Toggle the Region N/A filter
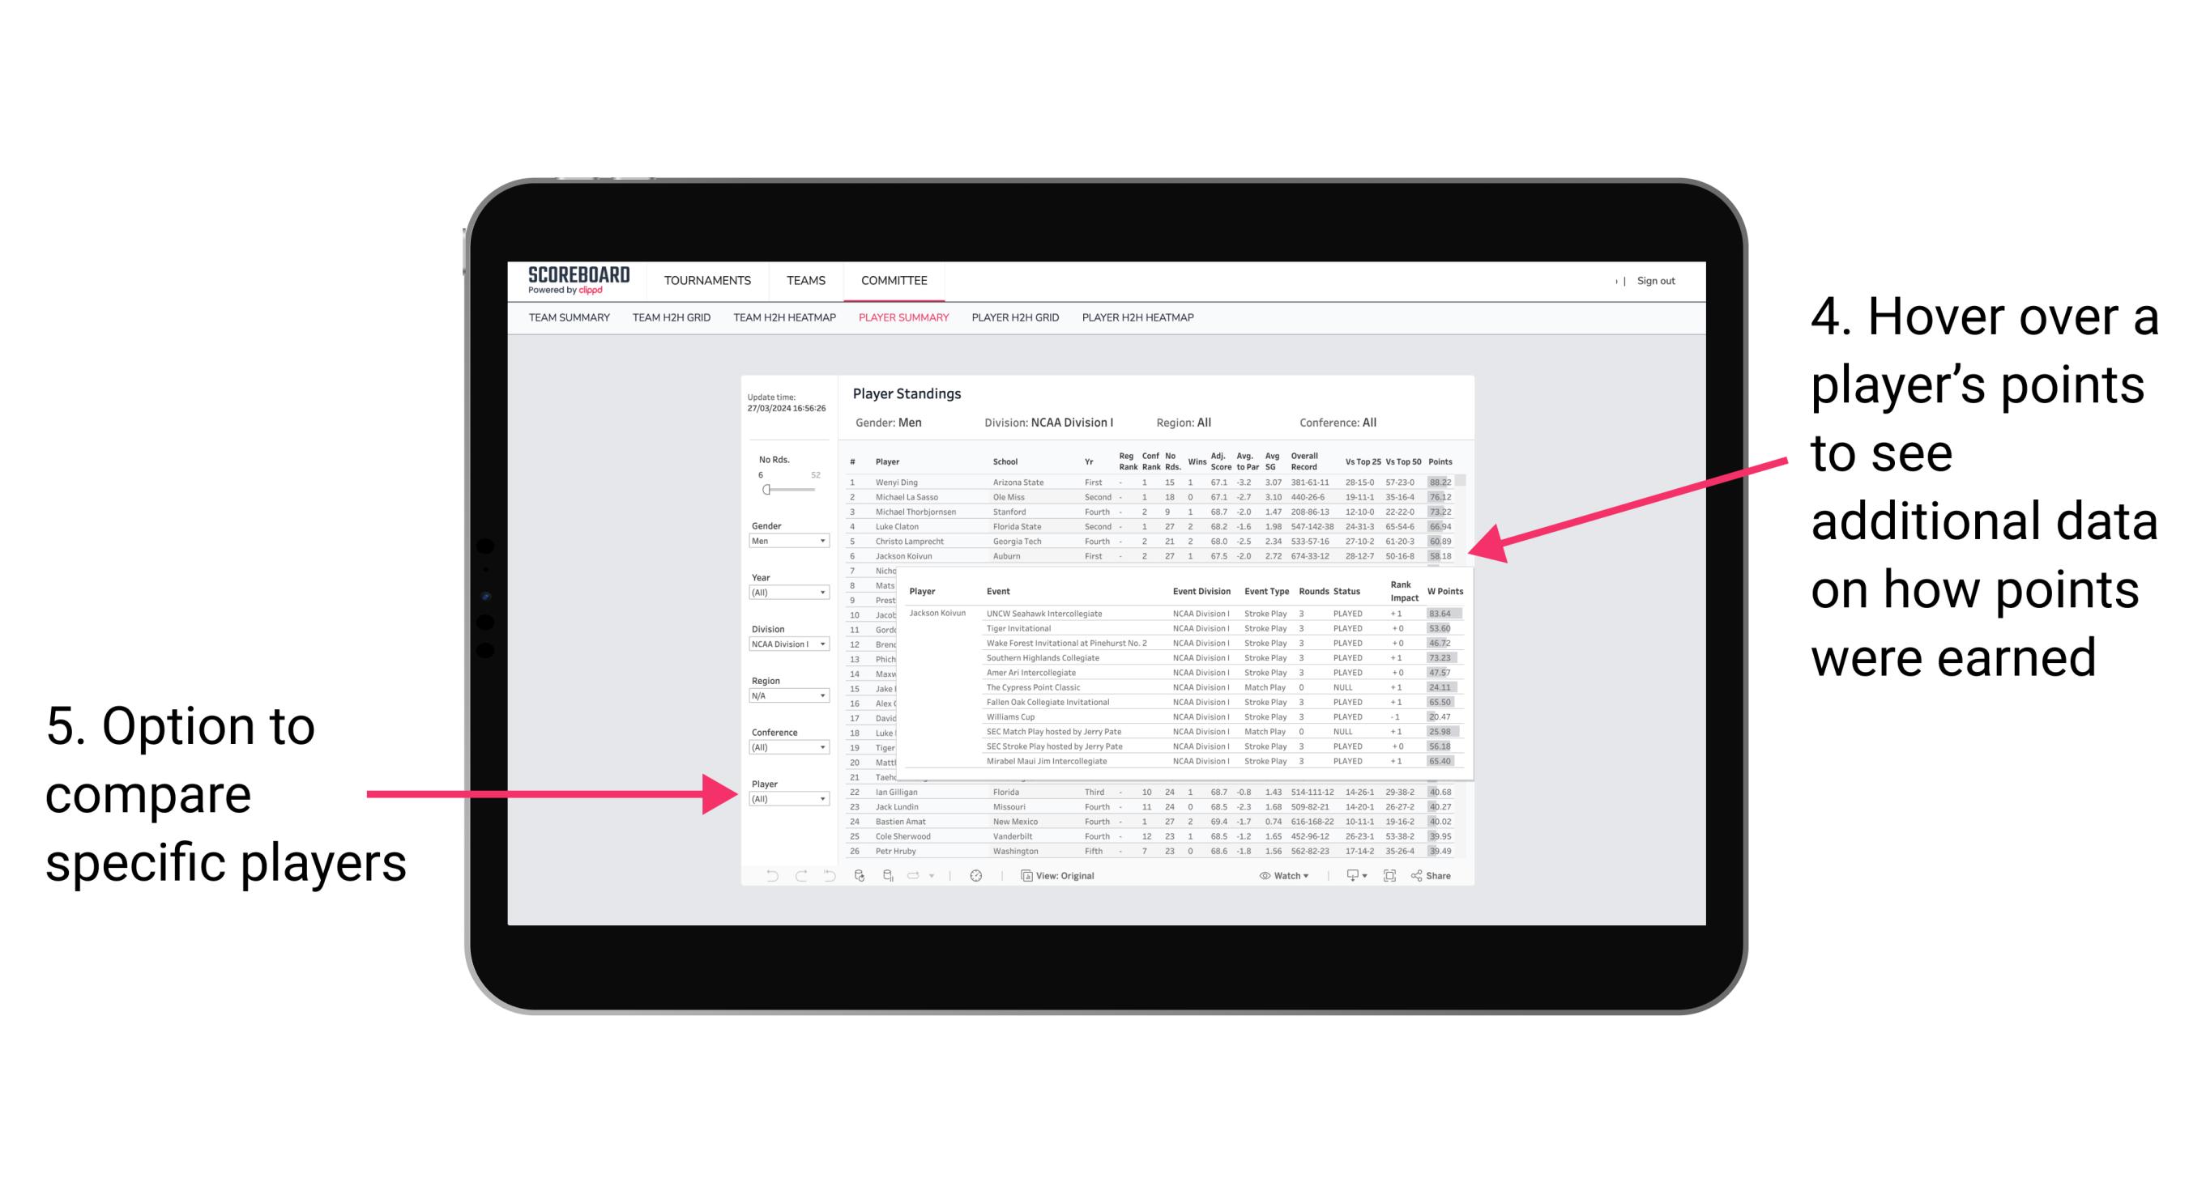 pos(789,698)
